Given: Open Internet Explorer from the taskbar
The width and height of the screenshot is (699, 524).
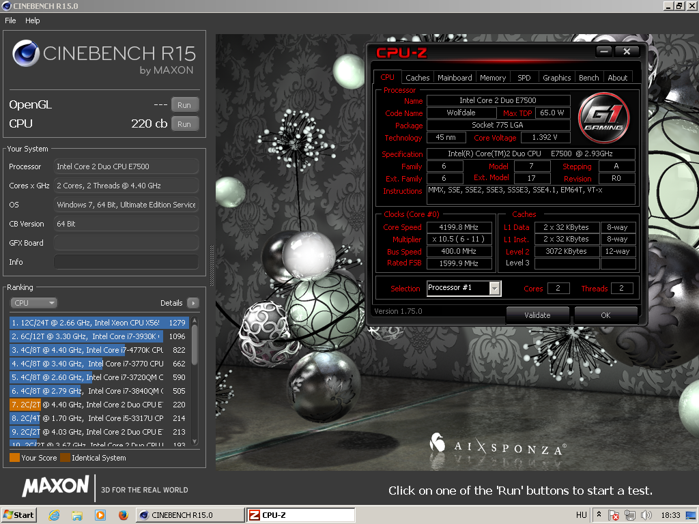Looking at the screenshot, I should (x=54, y=515).
